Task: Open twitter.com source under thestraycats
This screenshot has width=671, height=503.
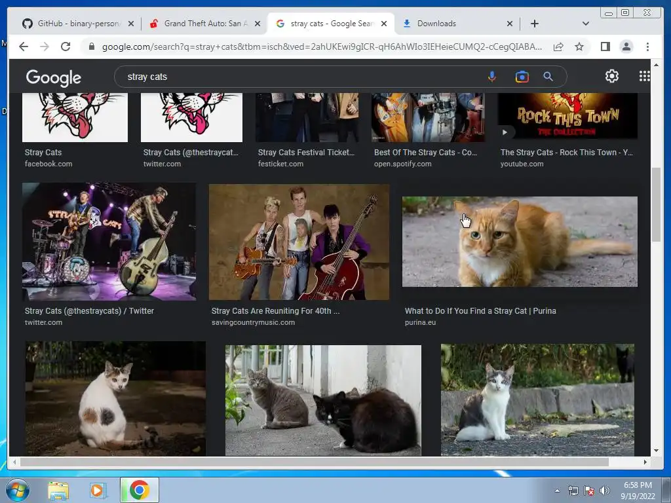Action: (x=43, y=322)
